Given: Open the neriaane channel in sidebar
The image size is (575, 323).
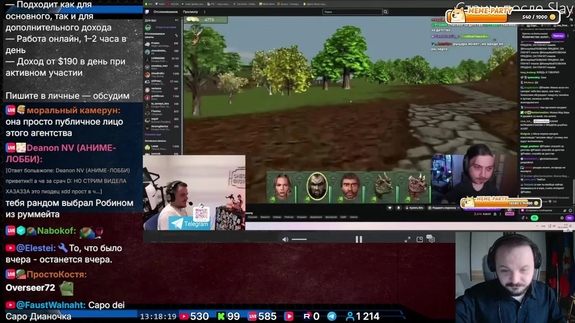Looking at the screenshot, I should point(163,90).
